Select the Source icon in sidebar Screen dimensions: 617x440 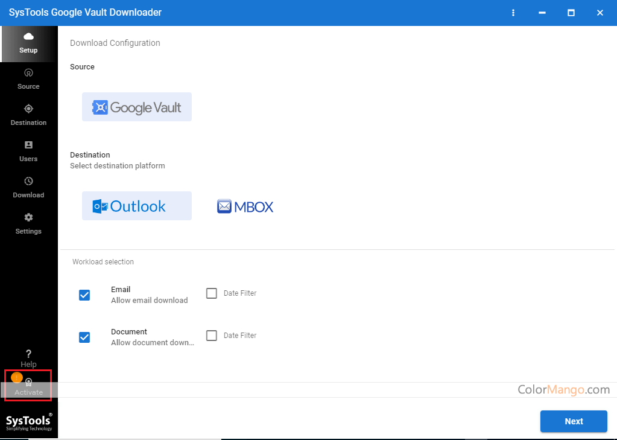(28, 73)
